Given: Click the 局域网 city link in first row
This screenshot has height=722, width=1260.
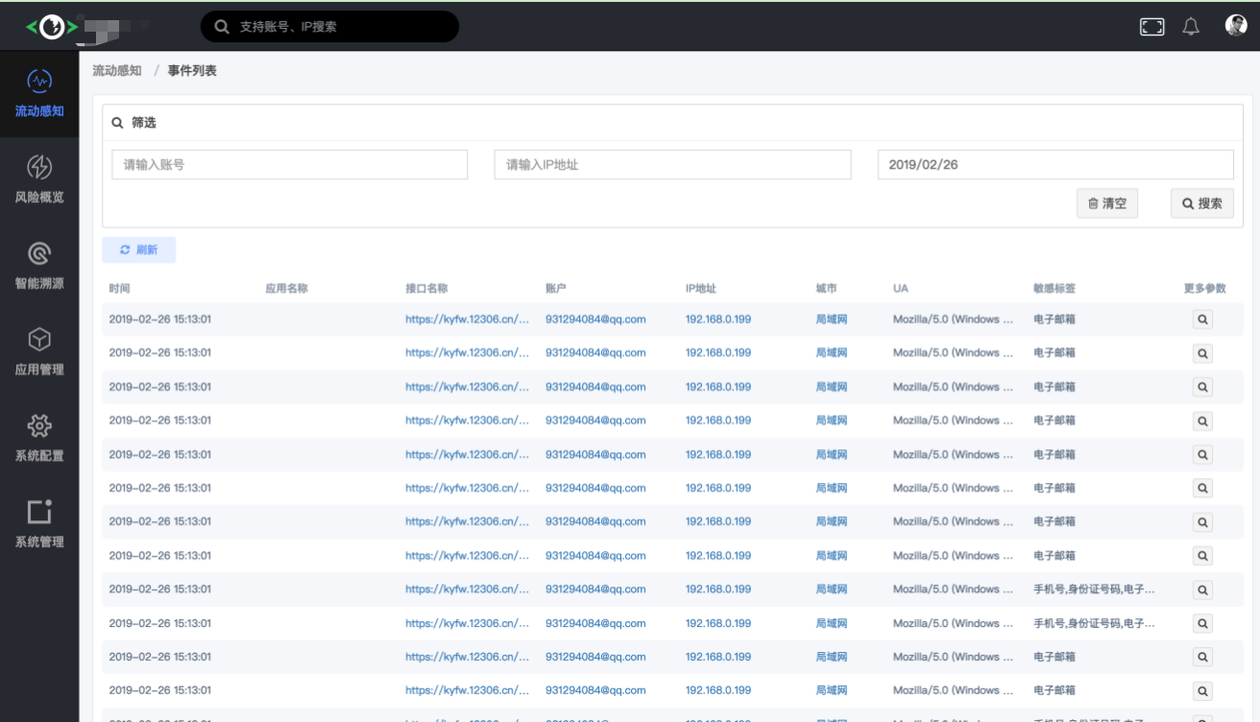Looking at the screenshot, I should [832, 320].
